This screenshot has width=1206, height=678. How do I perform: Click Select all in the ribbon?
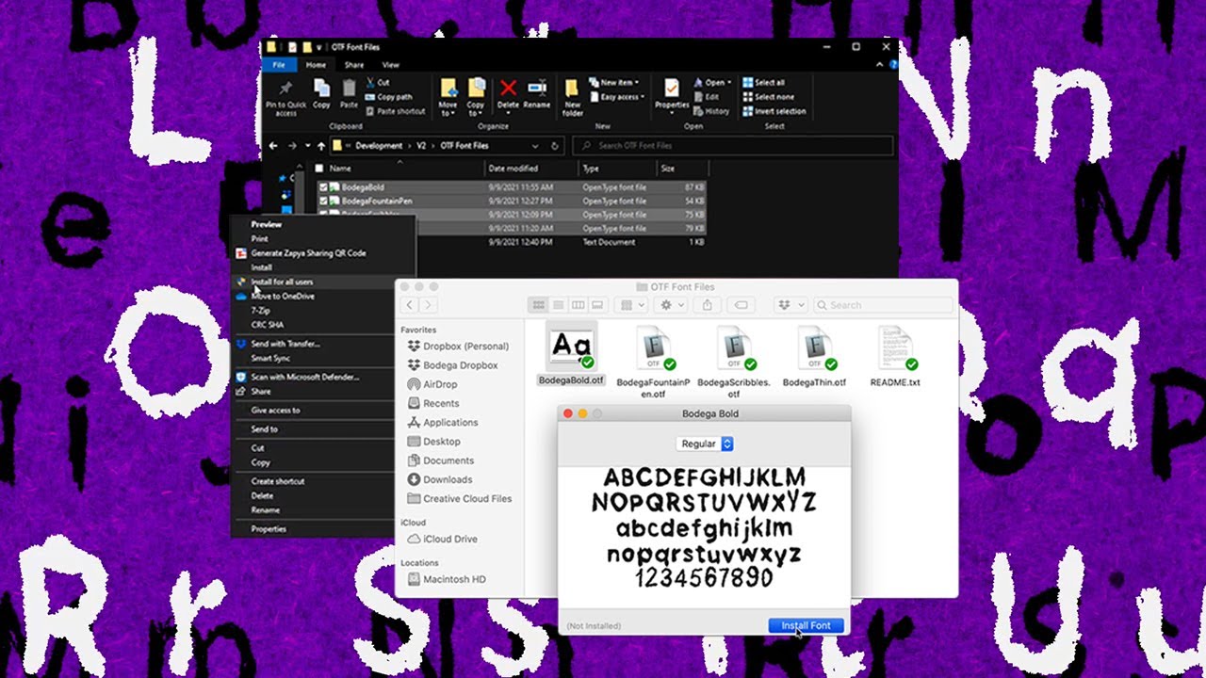point(764,83)
